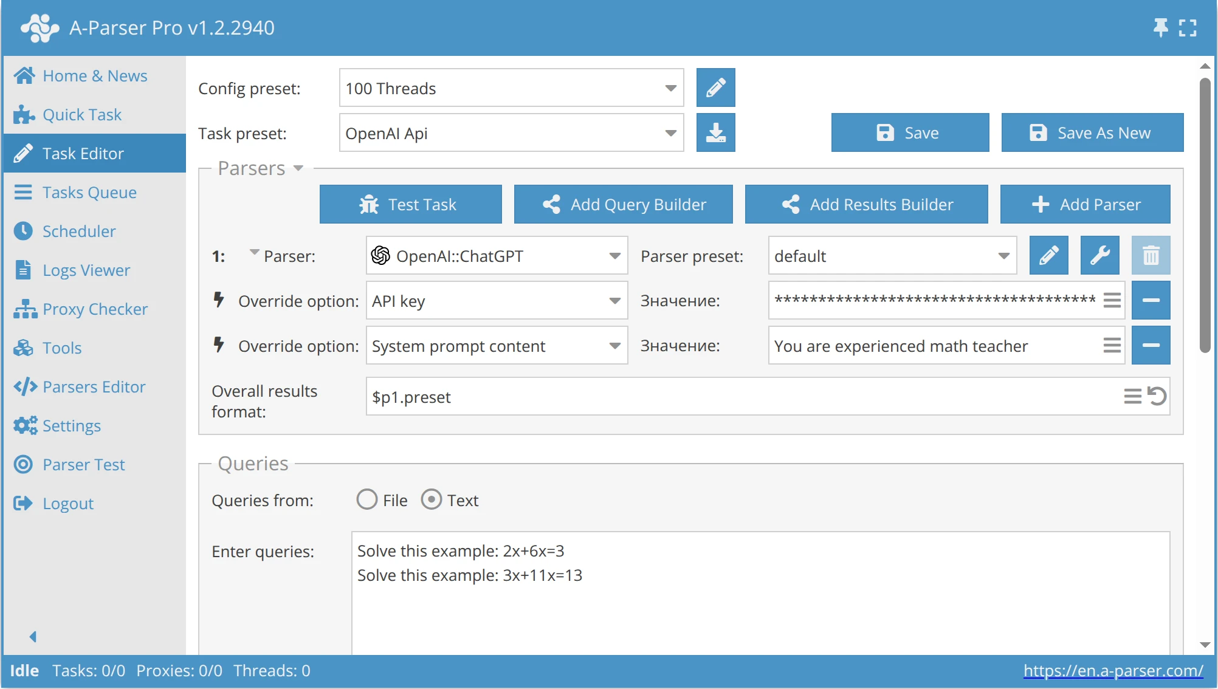
Task: Delete the OpenAI::ChatGPT parser
Action: point(1151,255)
